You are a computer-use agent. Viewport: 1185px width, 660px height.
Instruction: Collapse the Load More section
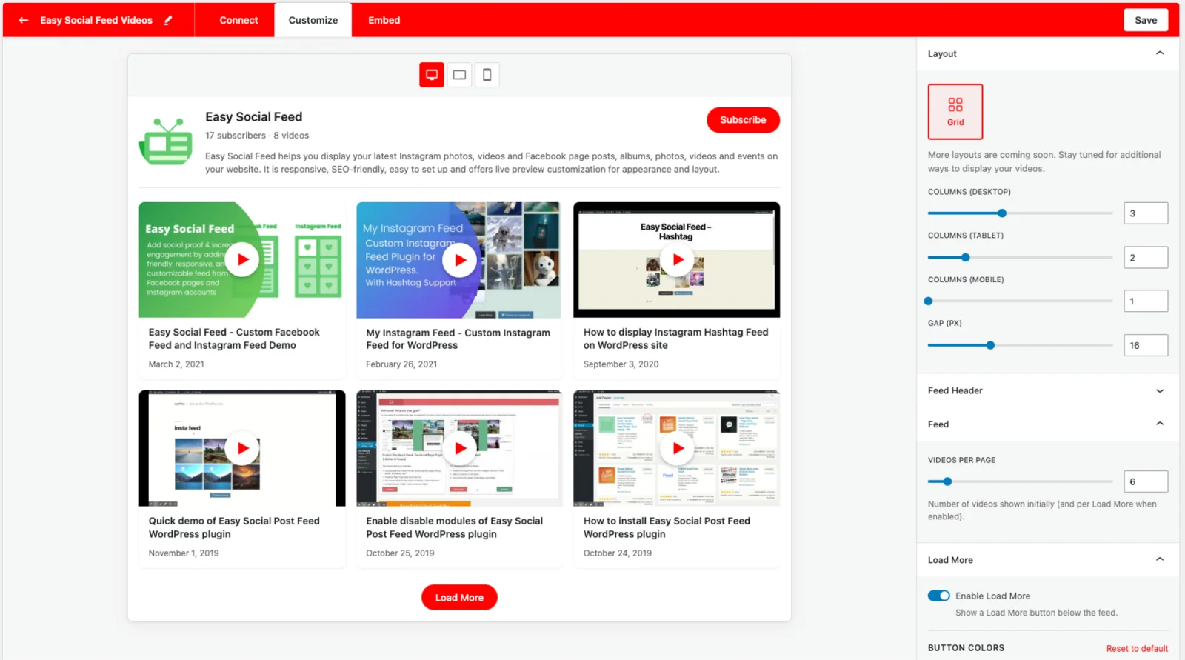point(1160,559)
